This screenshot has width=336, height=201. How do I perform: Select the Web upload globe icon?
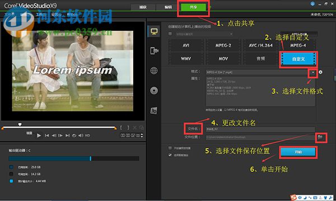coord(154,70)
